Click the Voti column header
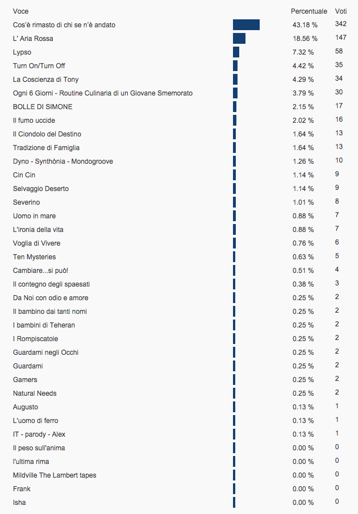This screenshot has height=514, width=358. 340,11
